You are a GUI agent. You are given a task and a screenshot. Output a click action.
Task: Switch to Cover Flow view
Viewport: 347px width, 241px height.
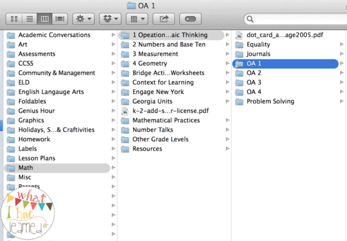click(x=60, y=19)
